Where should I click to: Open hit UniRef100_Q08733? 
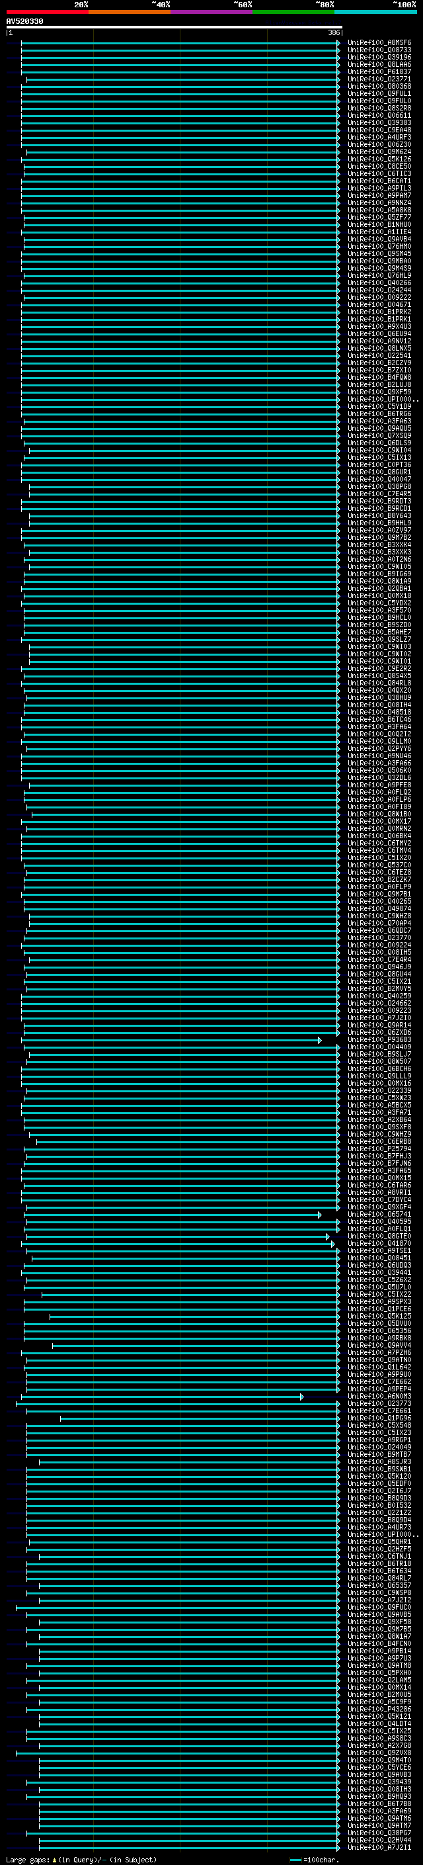click(x=379, y=50)
